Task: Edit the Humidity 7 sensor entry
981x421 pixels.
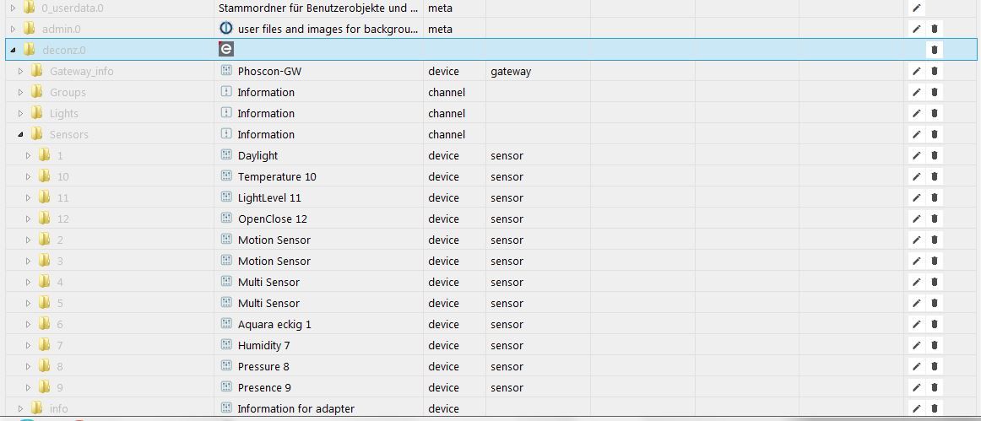Action: [x=917, y=345]
